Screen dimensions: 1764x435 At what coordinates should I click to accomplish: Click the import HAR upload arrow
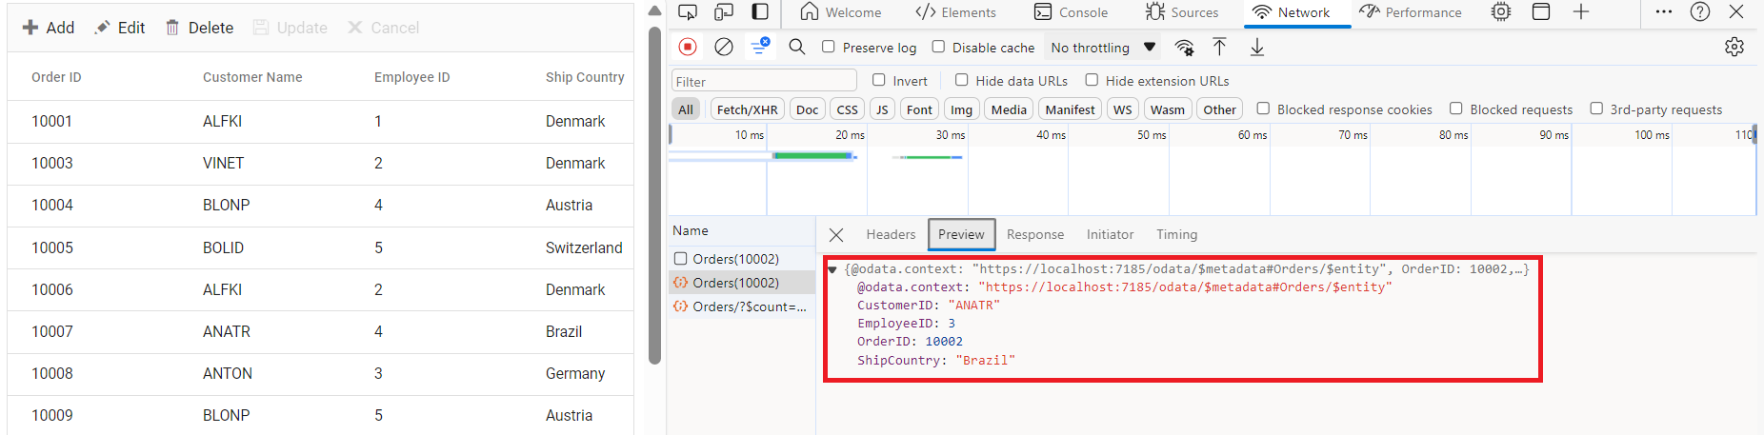pyautogui.click(x=1219, y=47)
